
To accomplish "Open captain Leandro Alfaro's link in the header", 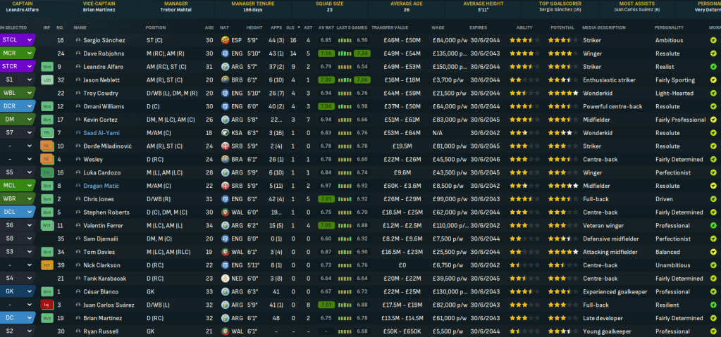I will 23,10.
